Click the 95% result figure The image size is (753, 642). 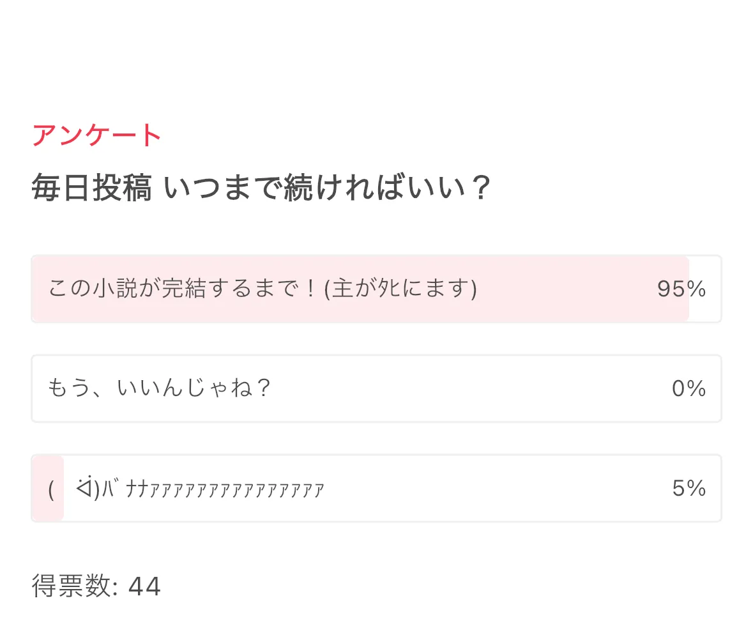click(x=681, y=289)
